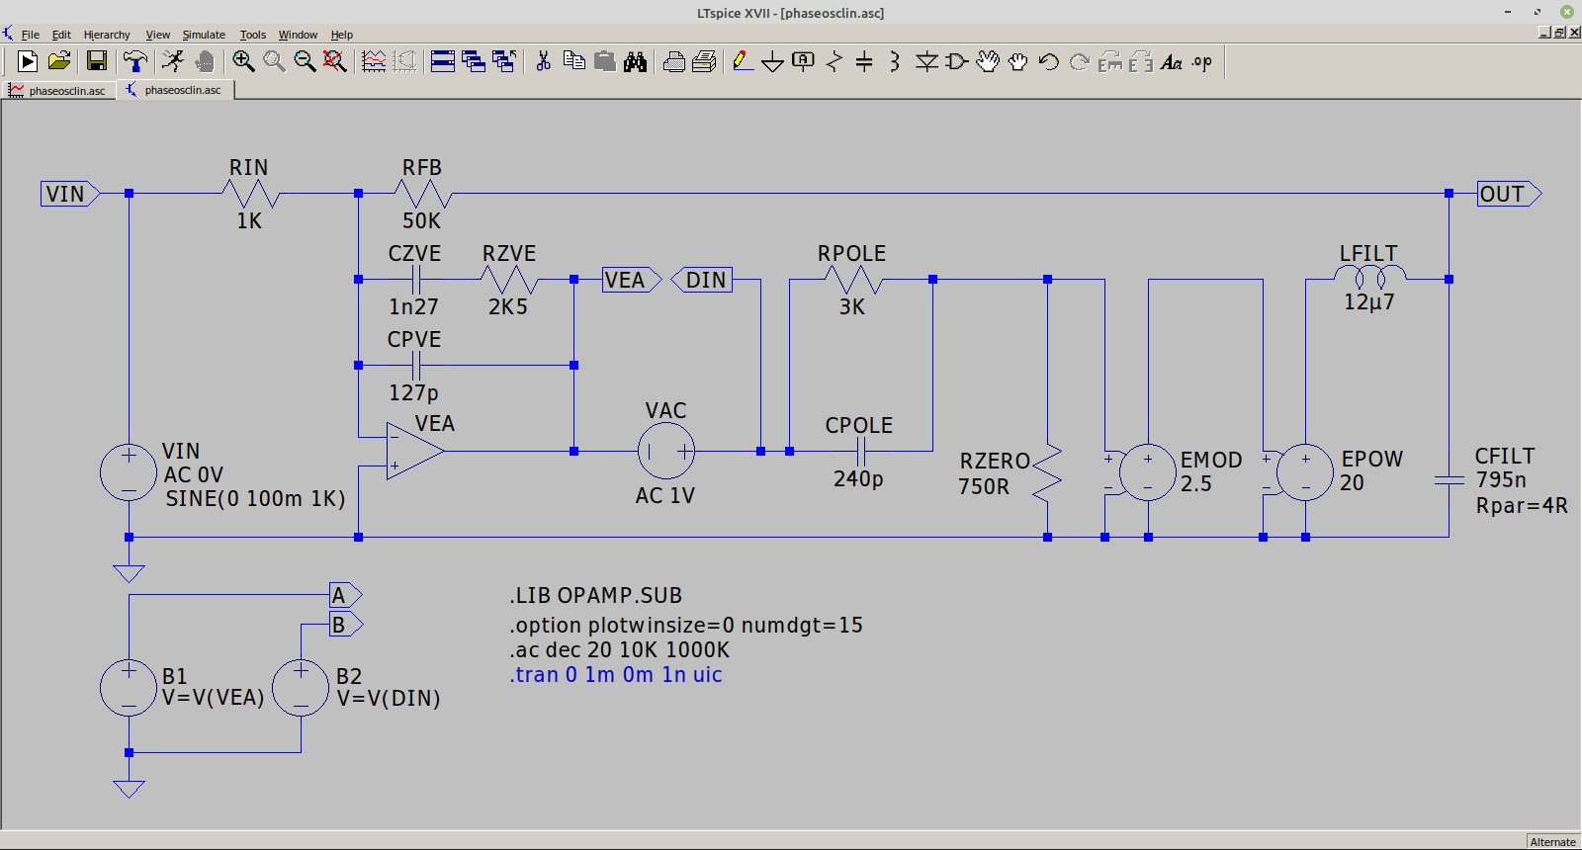Click the '.option plotwinsize=0 numdgt=15' text
Viewport: 1582px width, 850px height.
(x=686, y=626)
